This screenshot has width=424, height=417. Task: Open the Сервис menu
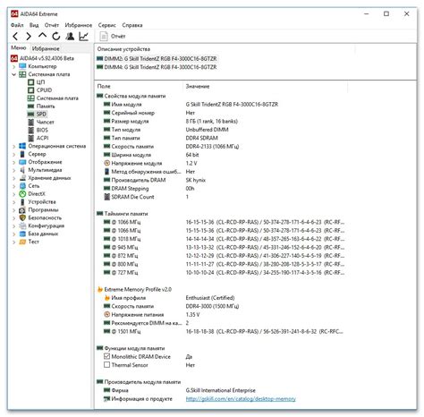[x=106, y=25]
